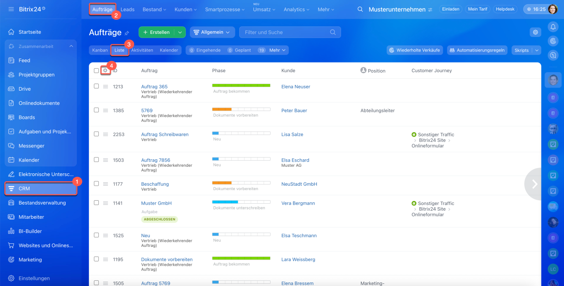
Task: Switch to the Kanban view tab
Action: point(100,50)
